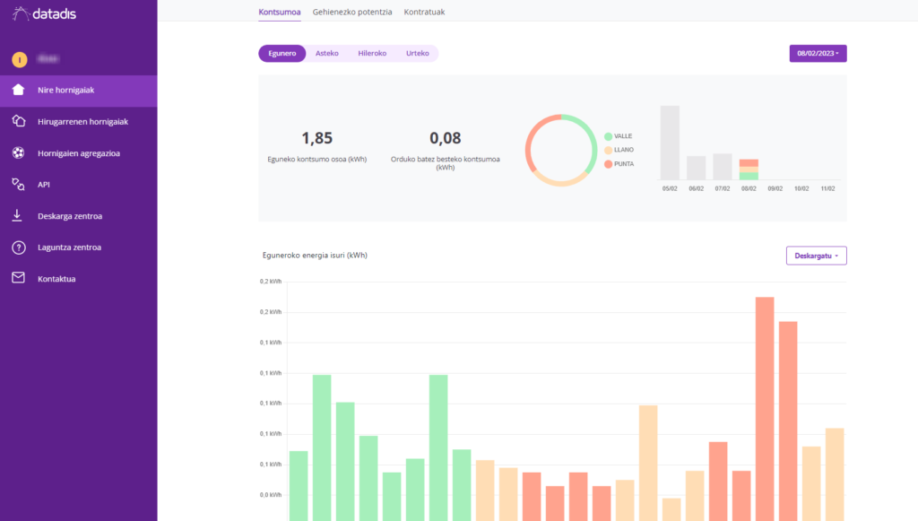
Task: Click the Laguntza zentroa question-mark icon
Action: [18, 247]
